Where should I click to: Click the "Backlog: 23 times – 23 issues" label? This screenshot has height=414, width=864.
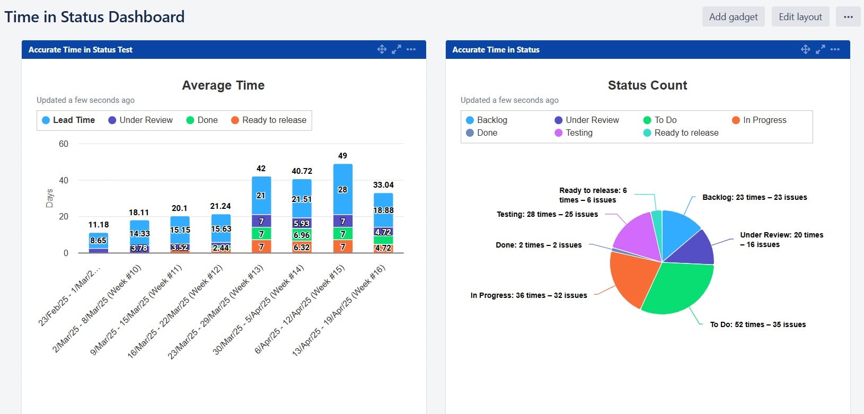point(755,197)
